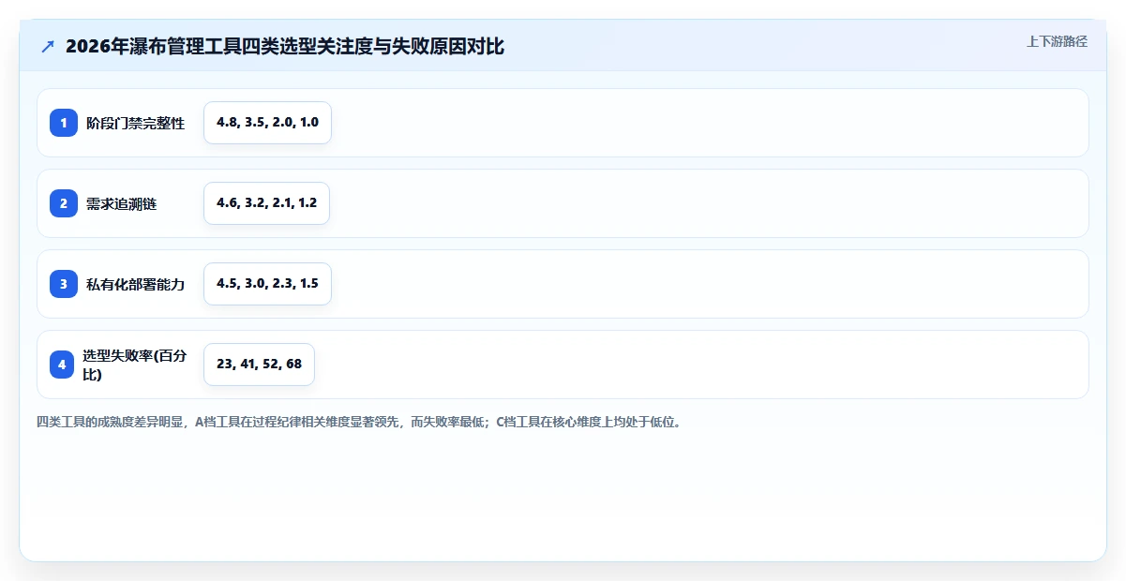1126x581 pixels.
Task: Click the number 3 badge for 私有化部署能力
Action: point(64,284)
